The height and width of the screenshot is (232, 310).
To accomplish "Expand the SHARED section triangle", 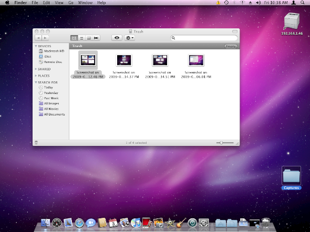I will point(36,69).
